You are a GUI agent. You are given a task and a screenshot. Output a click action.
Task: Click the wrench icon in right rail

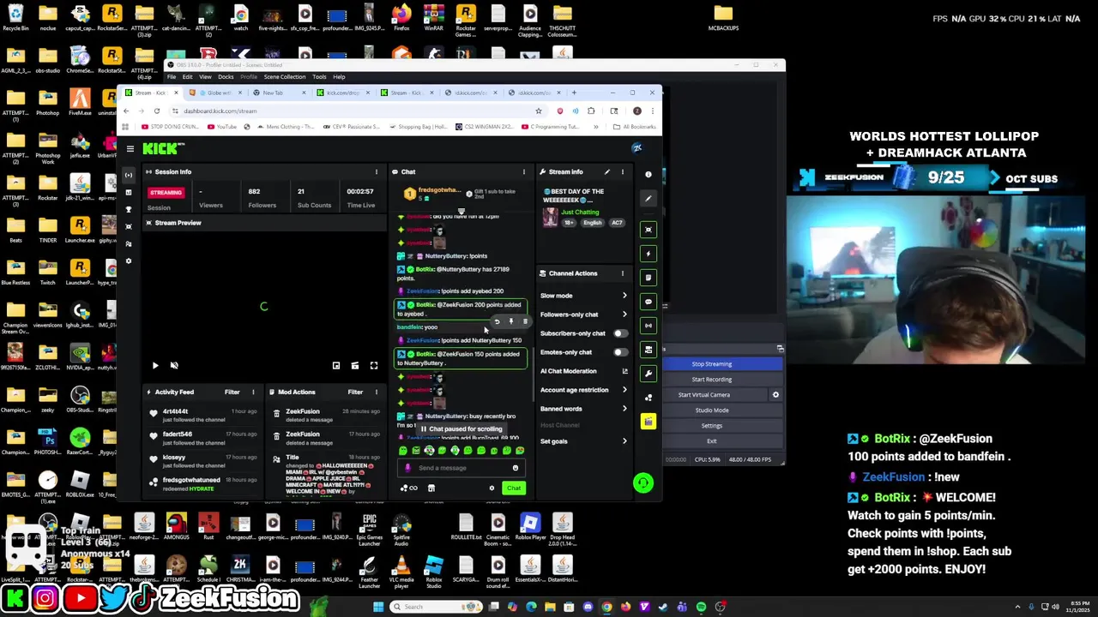(649, 374)
